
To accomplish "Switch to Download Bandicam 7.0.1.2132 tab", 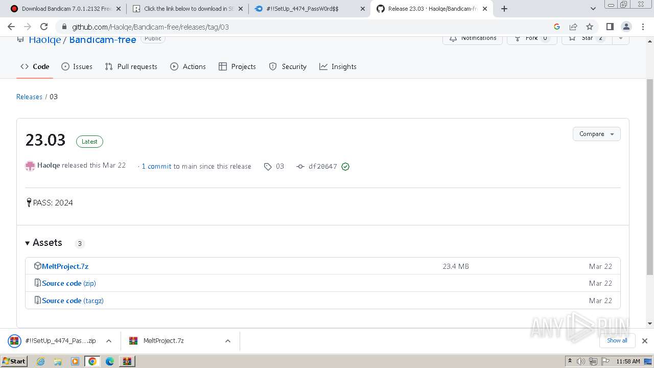I will point(66,9).
